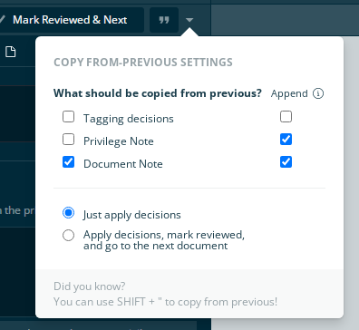This screenshot has height=330, width=359.
Task: Click Mark Reviewed & Next button
Action: pos(72,20)
